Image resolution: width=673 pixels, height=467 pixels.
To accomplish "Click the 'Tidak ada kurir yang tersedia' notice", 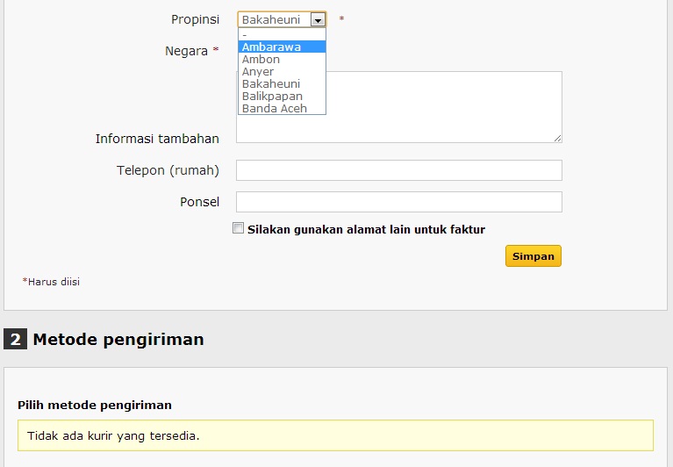I will tap(335, 435).
